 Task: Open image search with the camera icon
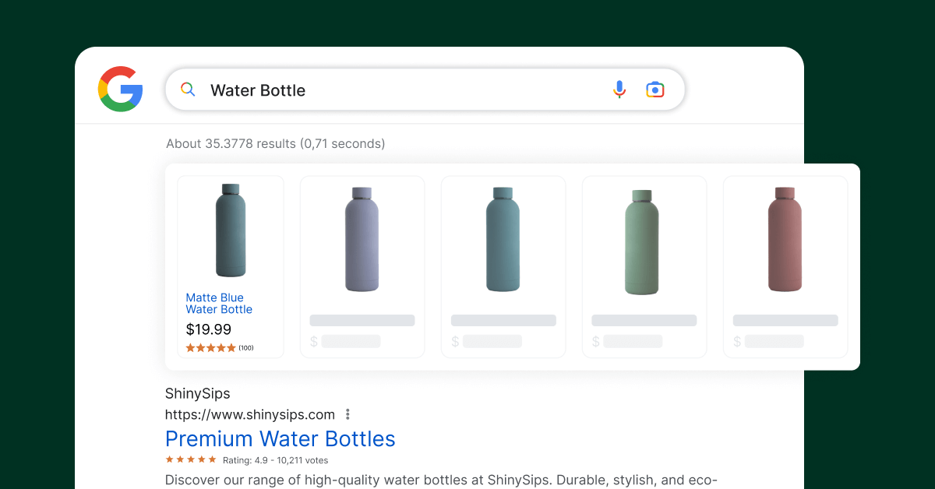tap(655, 90)
